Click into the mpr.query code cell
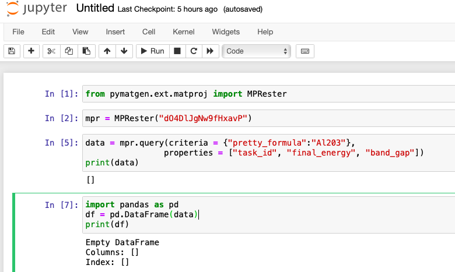Viewport: 455px width, 272px height. click(x=269, y=153)
